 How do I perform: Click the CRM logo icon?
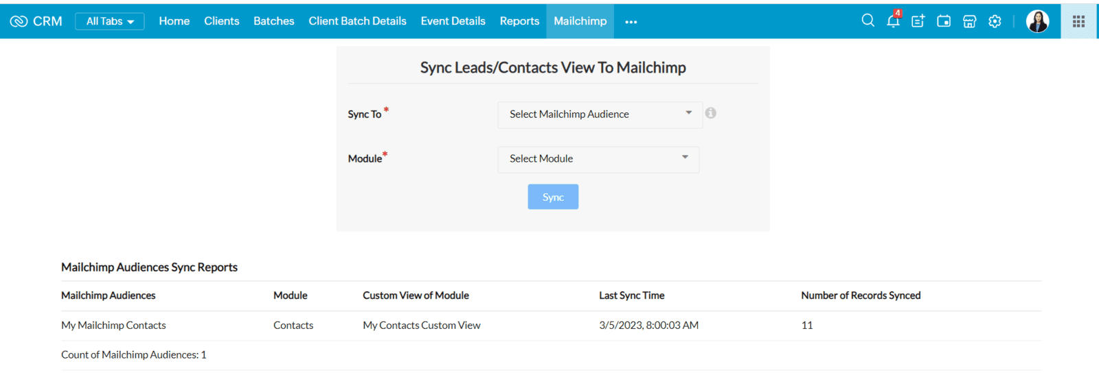(19, 21)
